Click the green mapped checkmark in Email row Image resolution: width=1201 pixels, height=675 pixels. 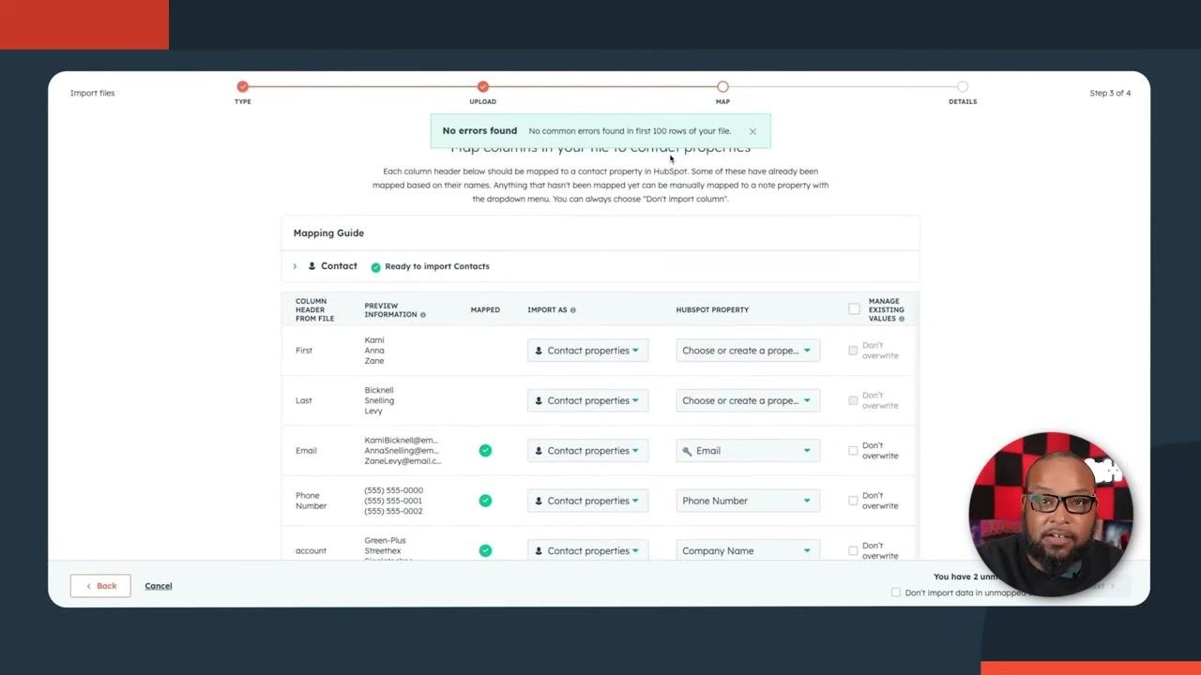point(485,451)
